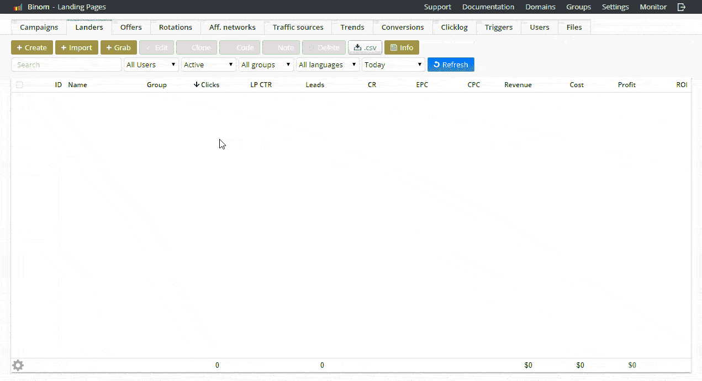
Task: Toggle the select-all checkbox in table header
Action: point(20,85)
